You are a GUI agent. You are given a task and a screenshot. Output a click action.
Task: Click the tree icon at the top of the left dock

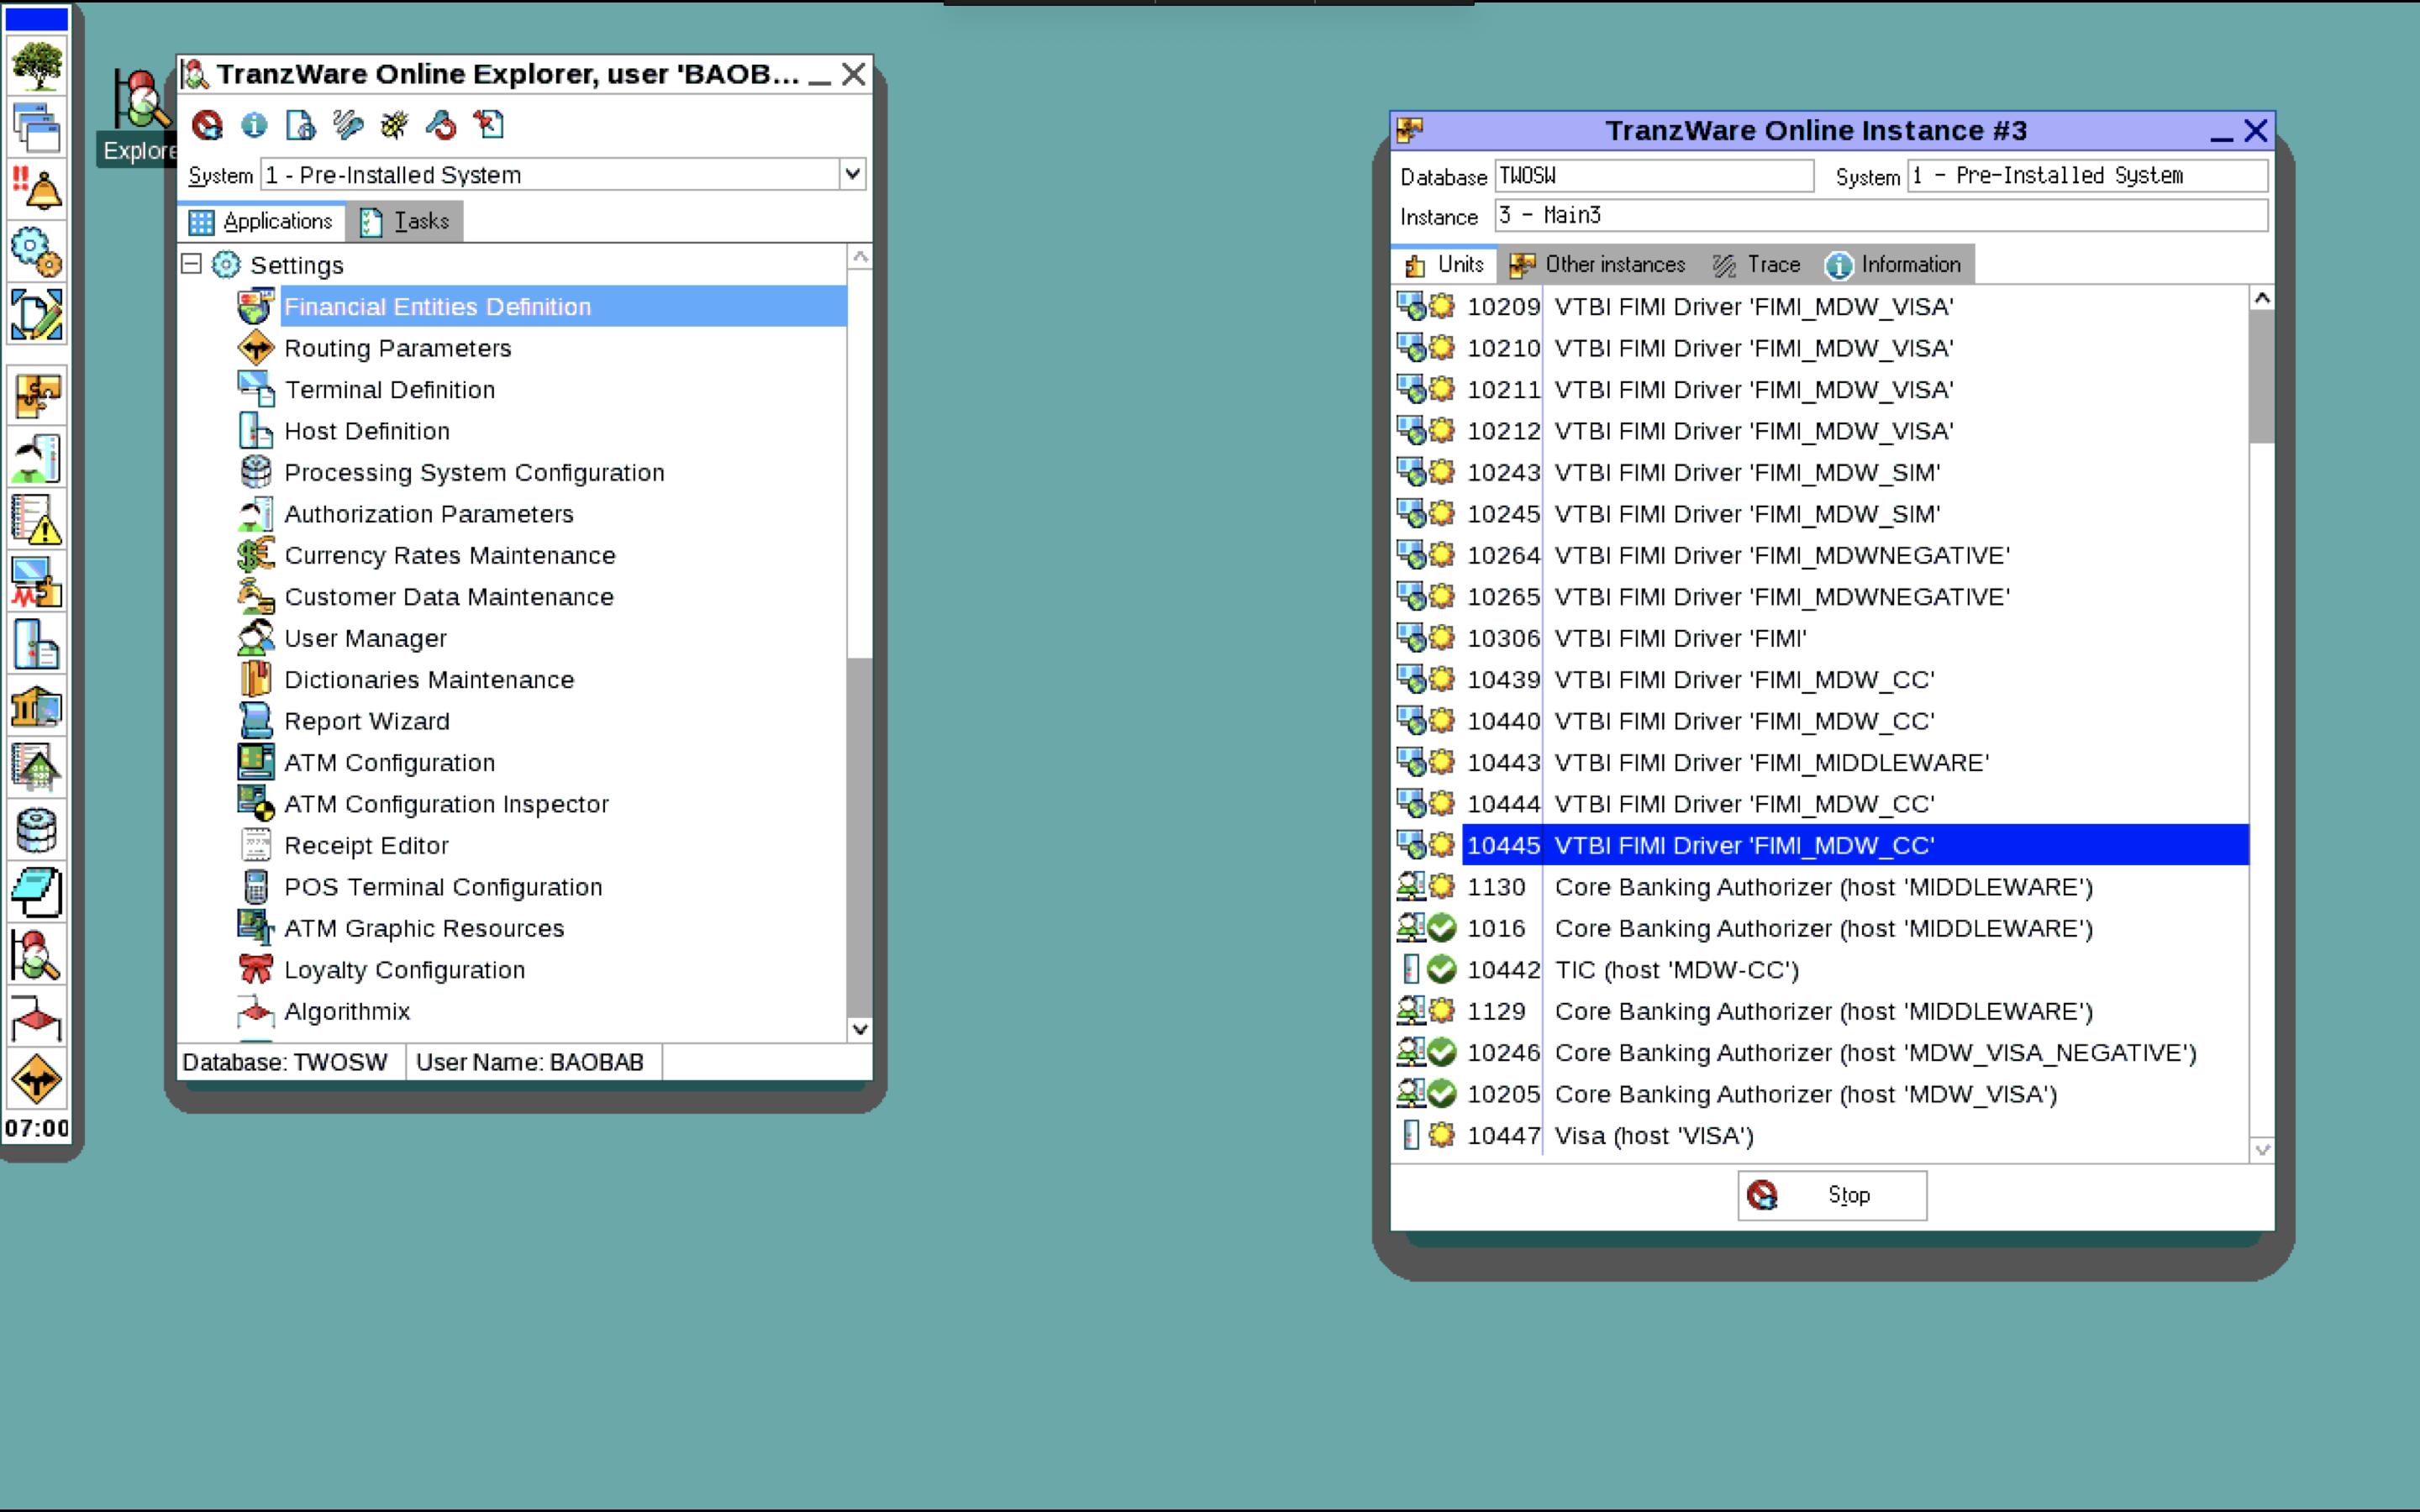click(37, 65)
